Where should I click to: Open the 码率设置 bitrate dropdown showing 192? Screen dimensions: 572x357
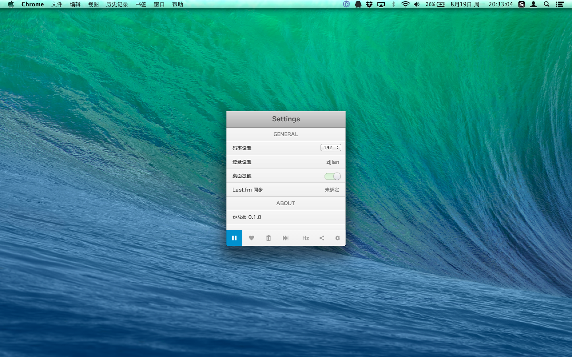[331, 148]
